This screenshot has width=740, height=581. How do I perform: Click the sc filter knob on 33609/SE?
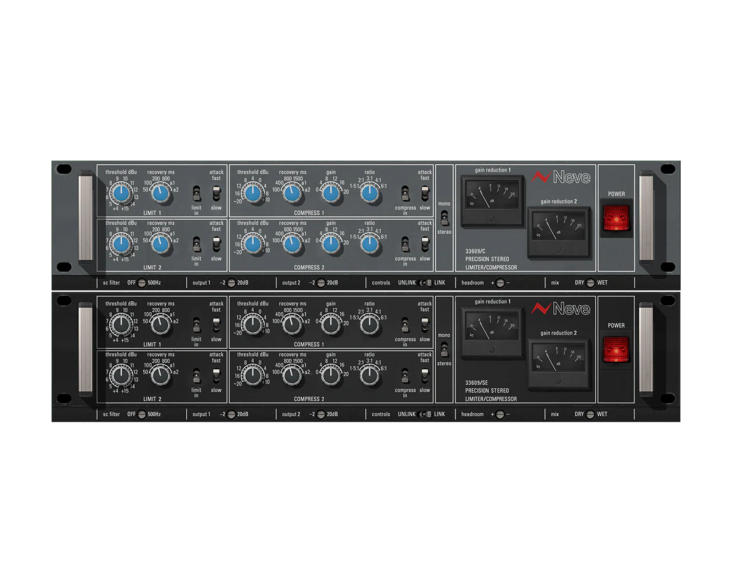point(142,414)
